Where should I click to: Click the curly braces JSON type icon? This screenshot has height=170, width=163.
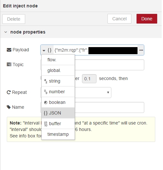49,50
